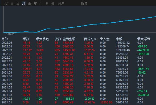
Task: Select the 月 monthly tab
Action: pos(24,3)
